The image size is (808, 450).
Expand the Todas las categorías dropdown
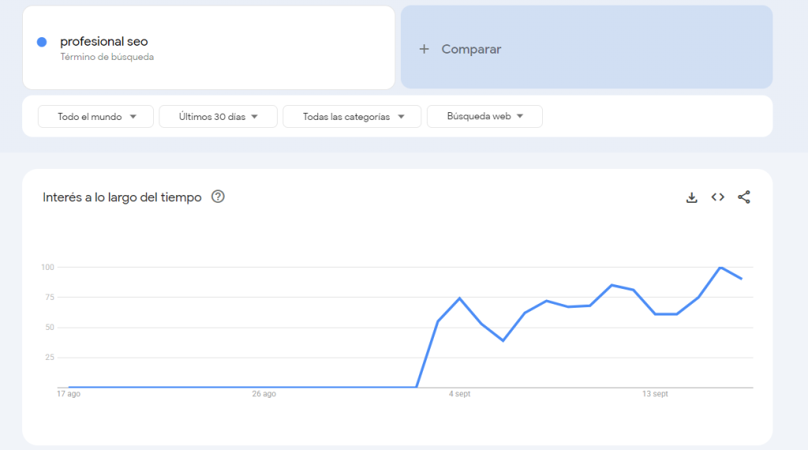click(x=352, y=117)
